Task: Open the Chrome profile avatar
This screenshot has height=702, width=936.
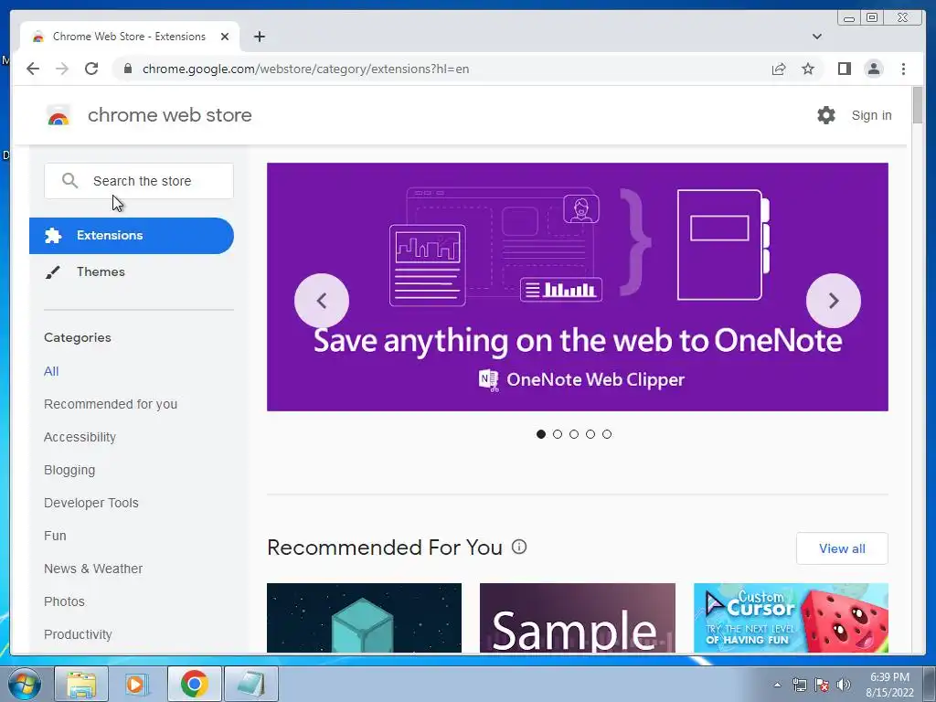Action: click(873, 69)
